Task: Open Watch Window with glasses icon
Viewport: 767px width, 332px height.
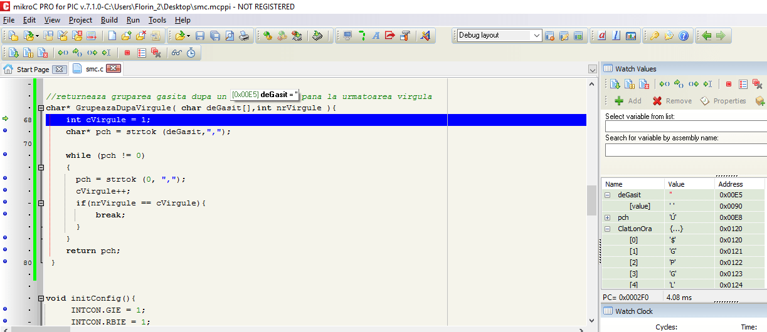Action: (x=177, y=53)
